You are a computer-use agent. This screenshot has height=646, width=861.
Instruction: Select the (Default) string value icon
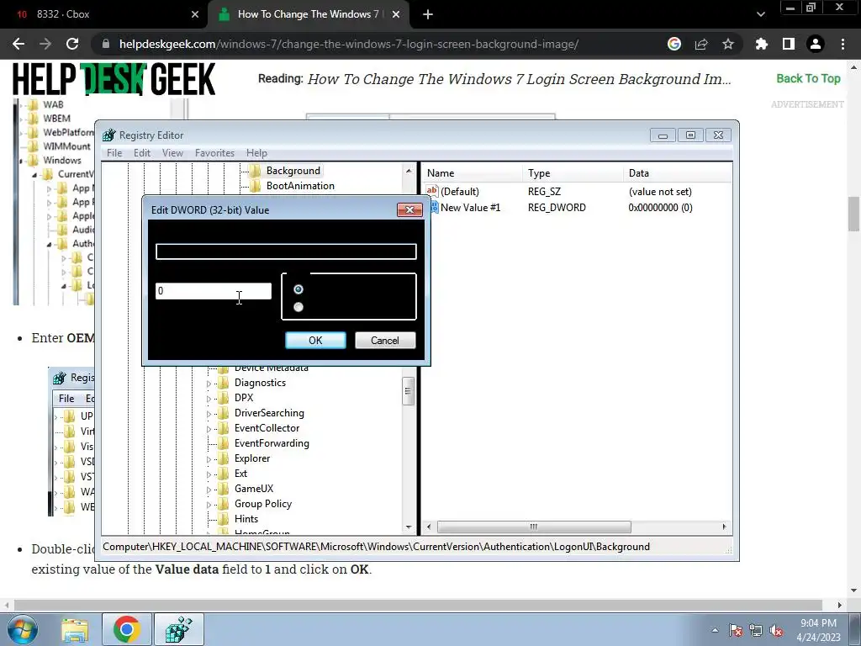432,191
